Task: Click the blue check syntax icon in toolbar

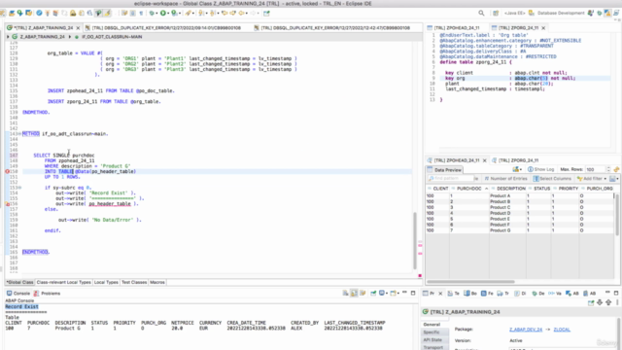Action: [x=39, y=13]
